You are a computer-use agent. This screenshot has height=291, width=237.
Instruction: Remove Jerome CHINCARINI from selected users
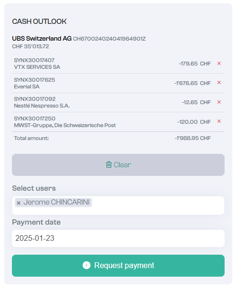(x=19, y=203)
